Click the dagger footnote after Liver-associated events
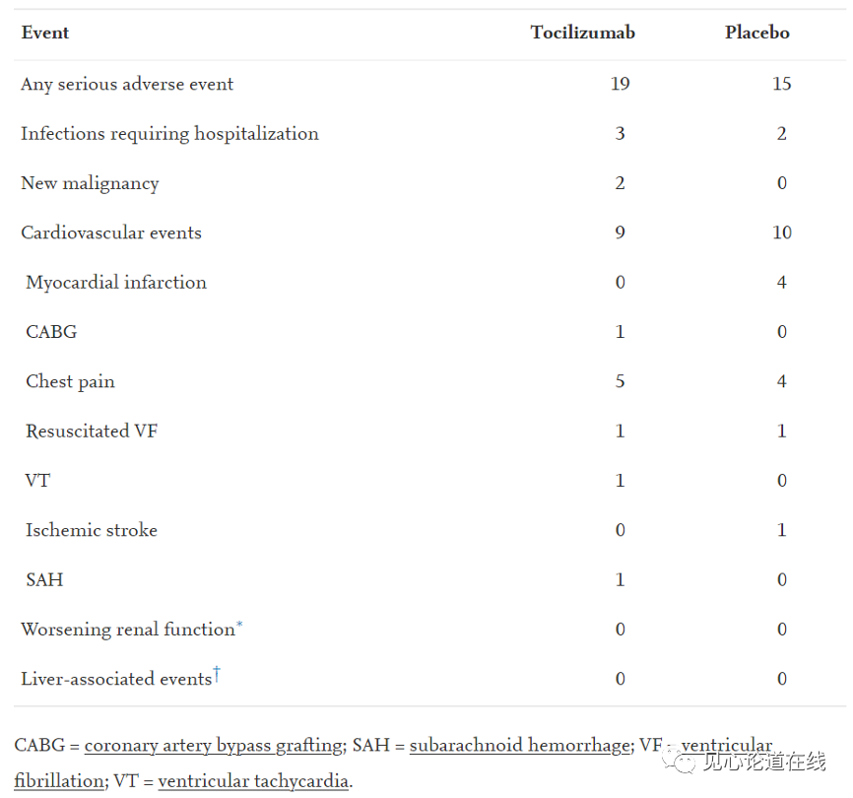 pyautogui.click(x=217, y=674)
